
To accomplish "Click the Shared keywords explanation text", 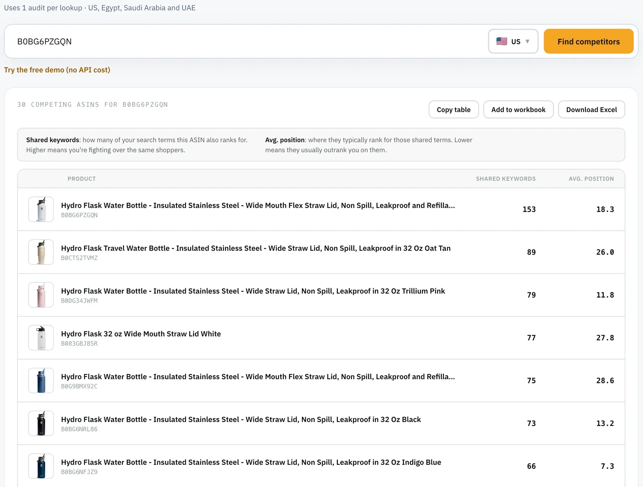I will tap(137, 145).
